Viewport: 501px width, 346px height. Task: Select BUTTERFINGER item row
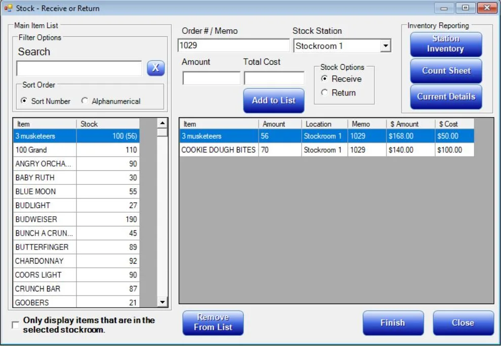coord(76,247)
